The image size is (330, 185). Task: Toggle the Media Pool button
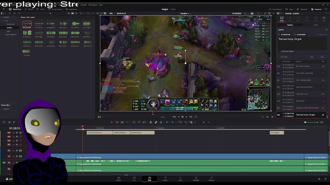click(15, 9)
